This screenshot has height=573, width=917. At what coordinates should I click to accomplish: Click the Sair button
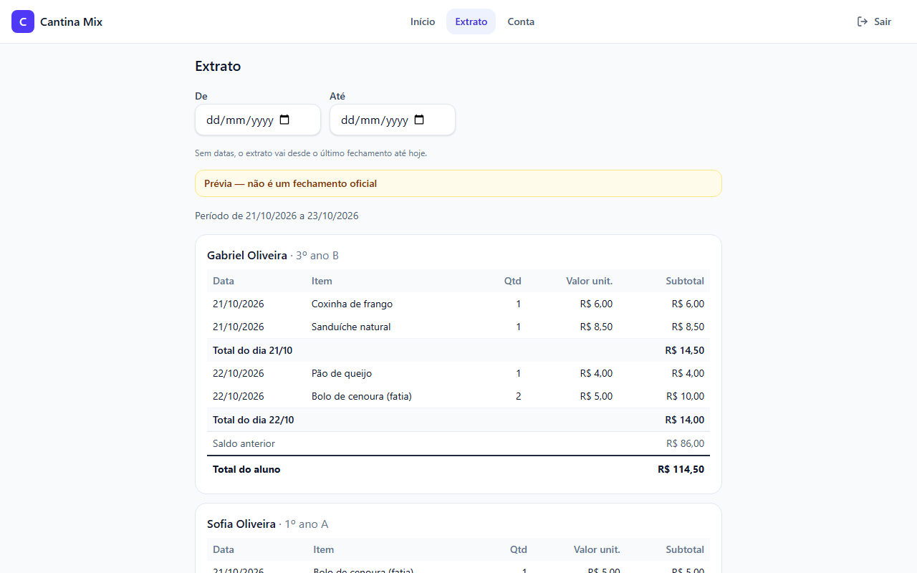pos(874,21)
